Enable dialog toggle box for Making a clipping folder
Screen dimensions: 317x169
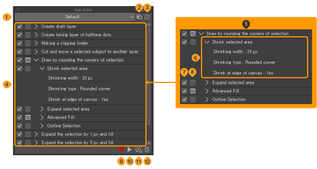click(x=28, y=43)
